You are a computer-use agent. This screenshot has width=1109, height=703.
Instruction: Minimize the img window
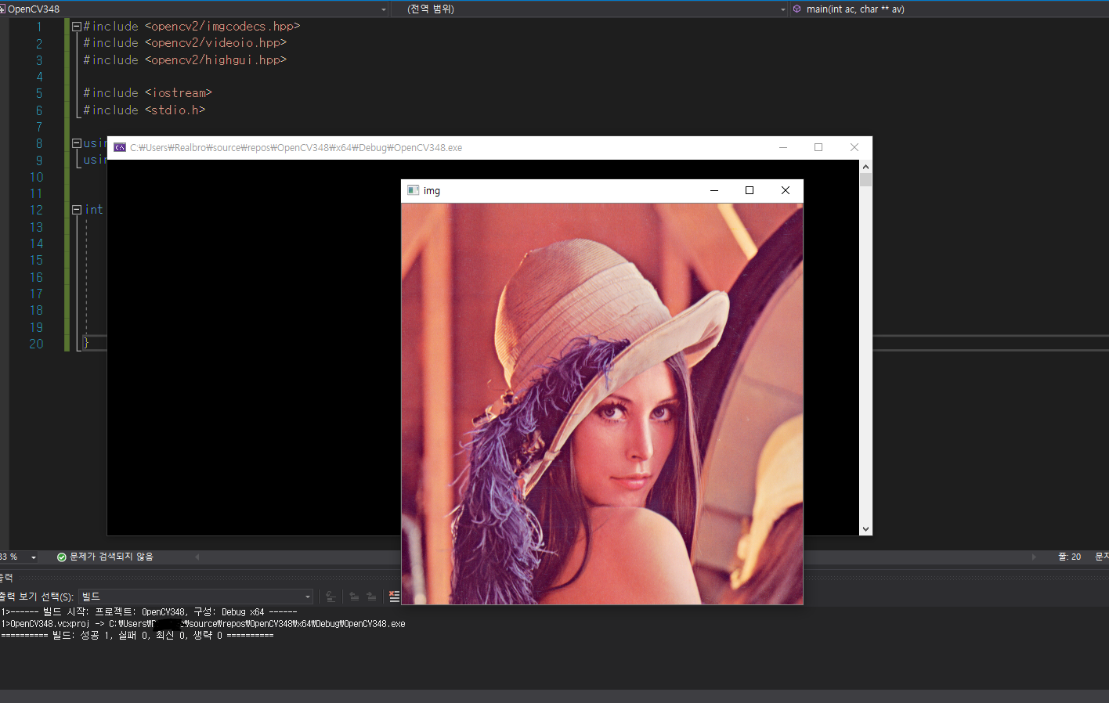[713, 190]
